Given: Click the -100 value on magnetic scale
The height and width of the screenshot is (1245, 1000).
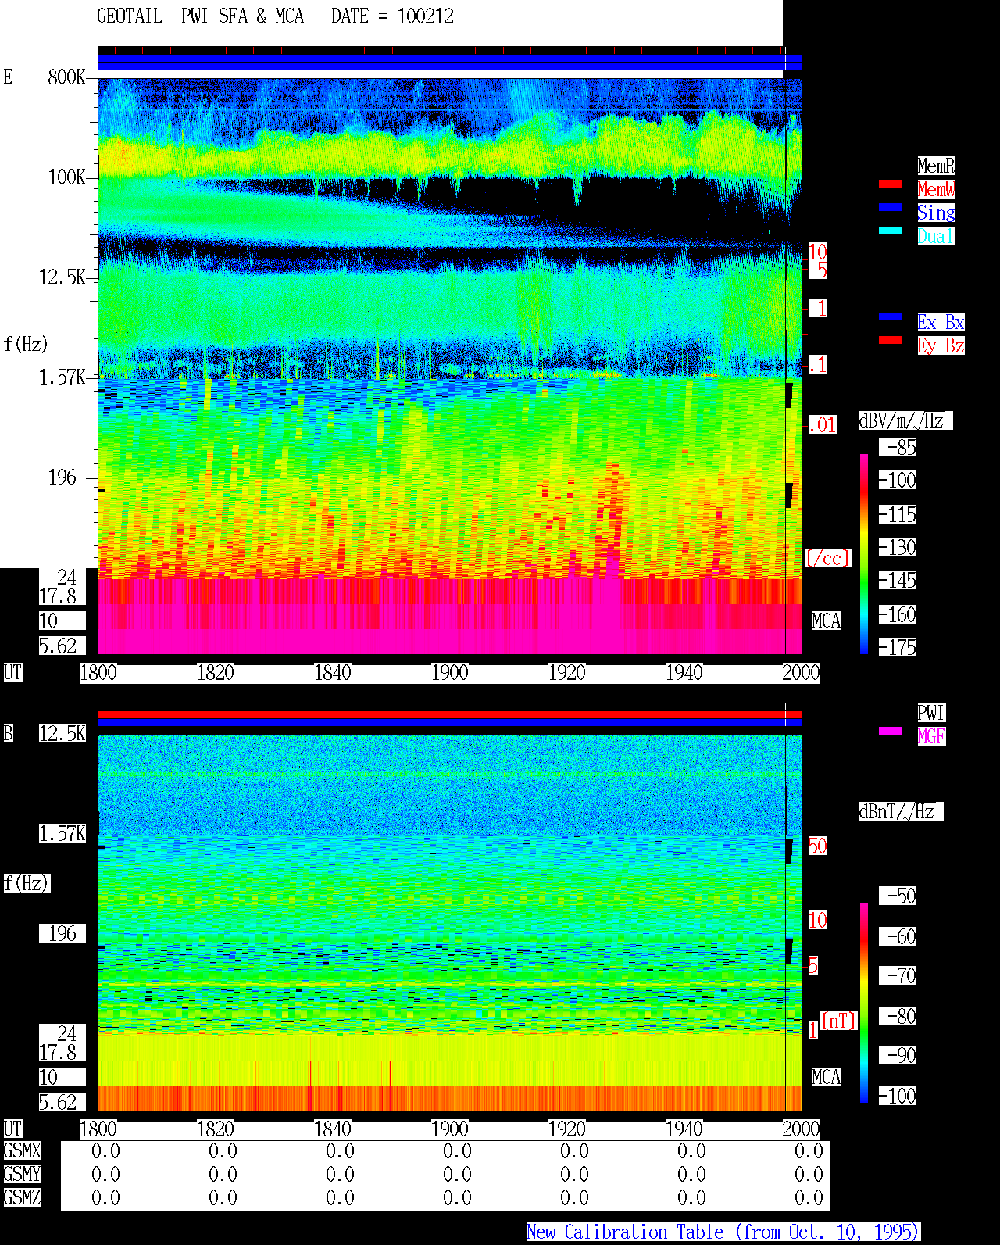Looking at the screenshot, I should 898,1096.
